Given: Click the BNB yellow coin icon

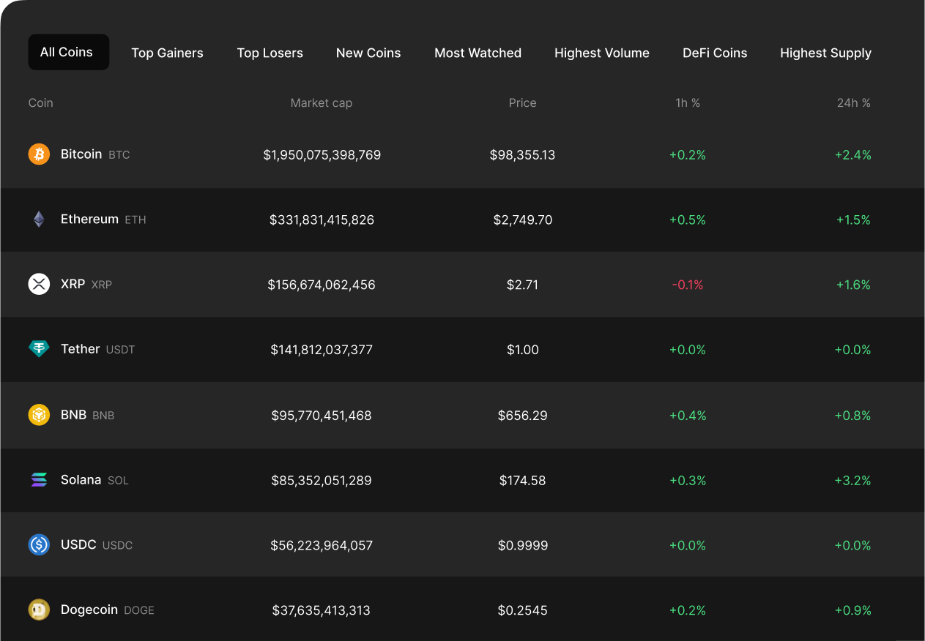Looking at the screenshot, I should (39, 415).
